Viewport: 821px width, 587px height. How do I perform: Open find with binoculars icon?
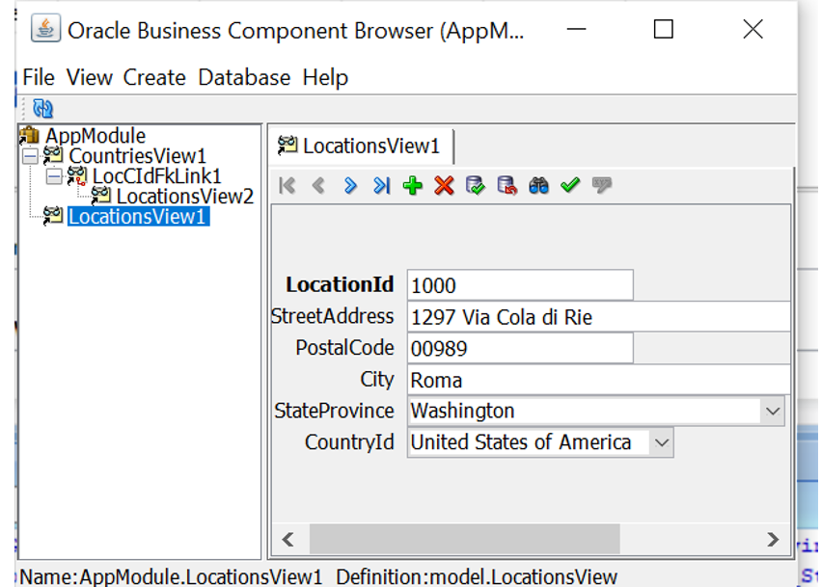click(x=538, y=185)
